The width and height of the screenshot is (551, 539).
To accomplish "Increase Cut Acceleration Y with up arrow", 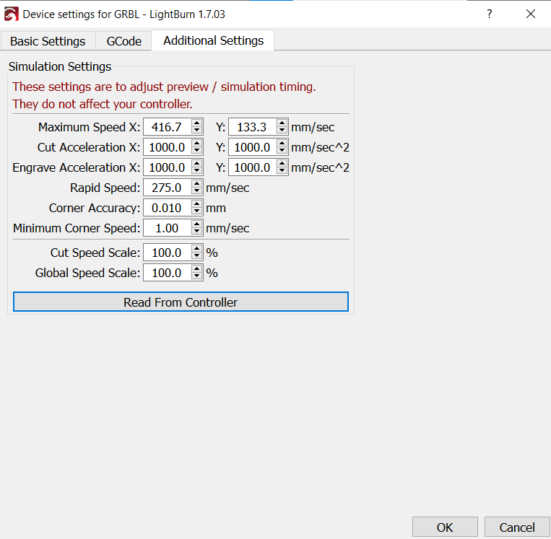I will coord(282,144).
